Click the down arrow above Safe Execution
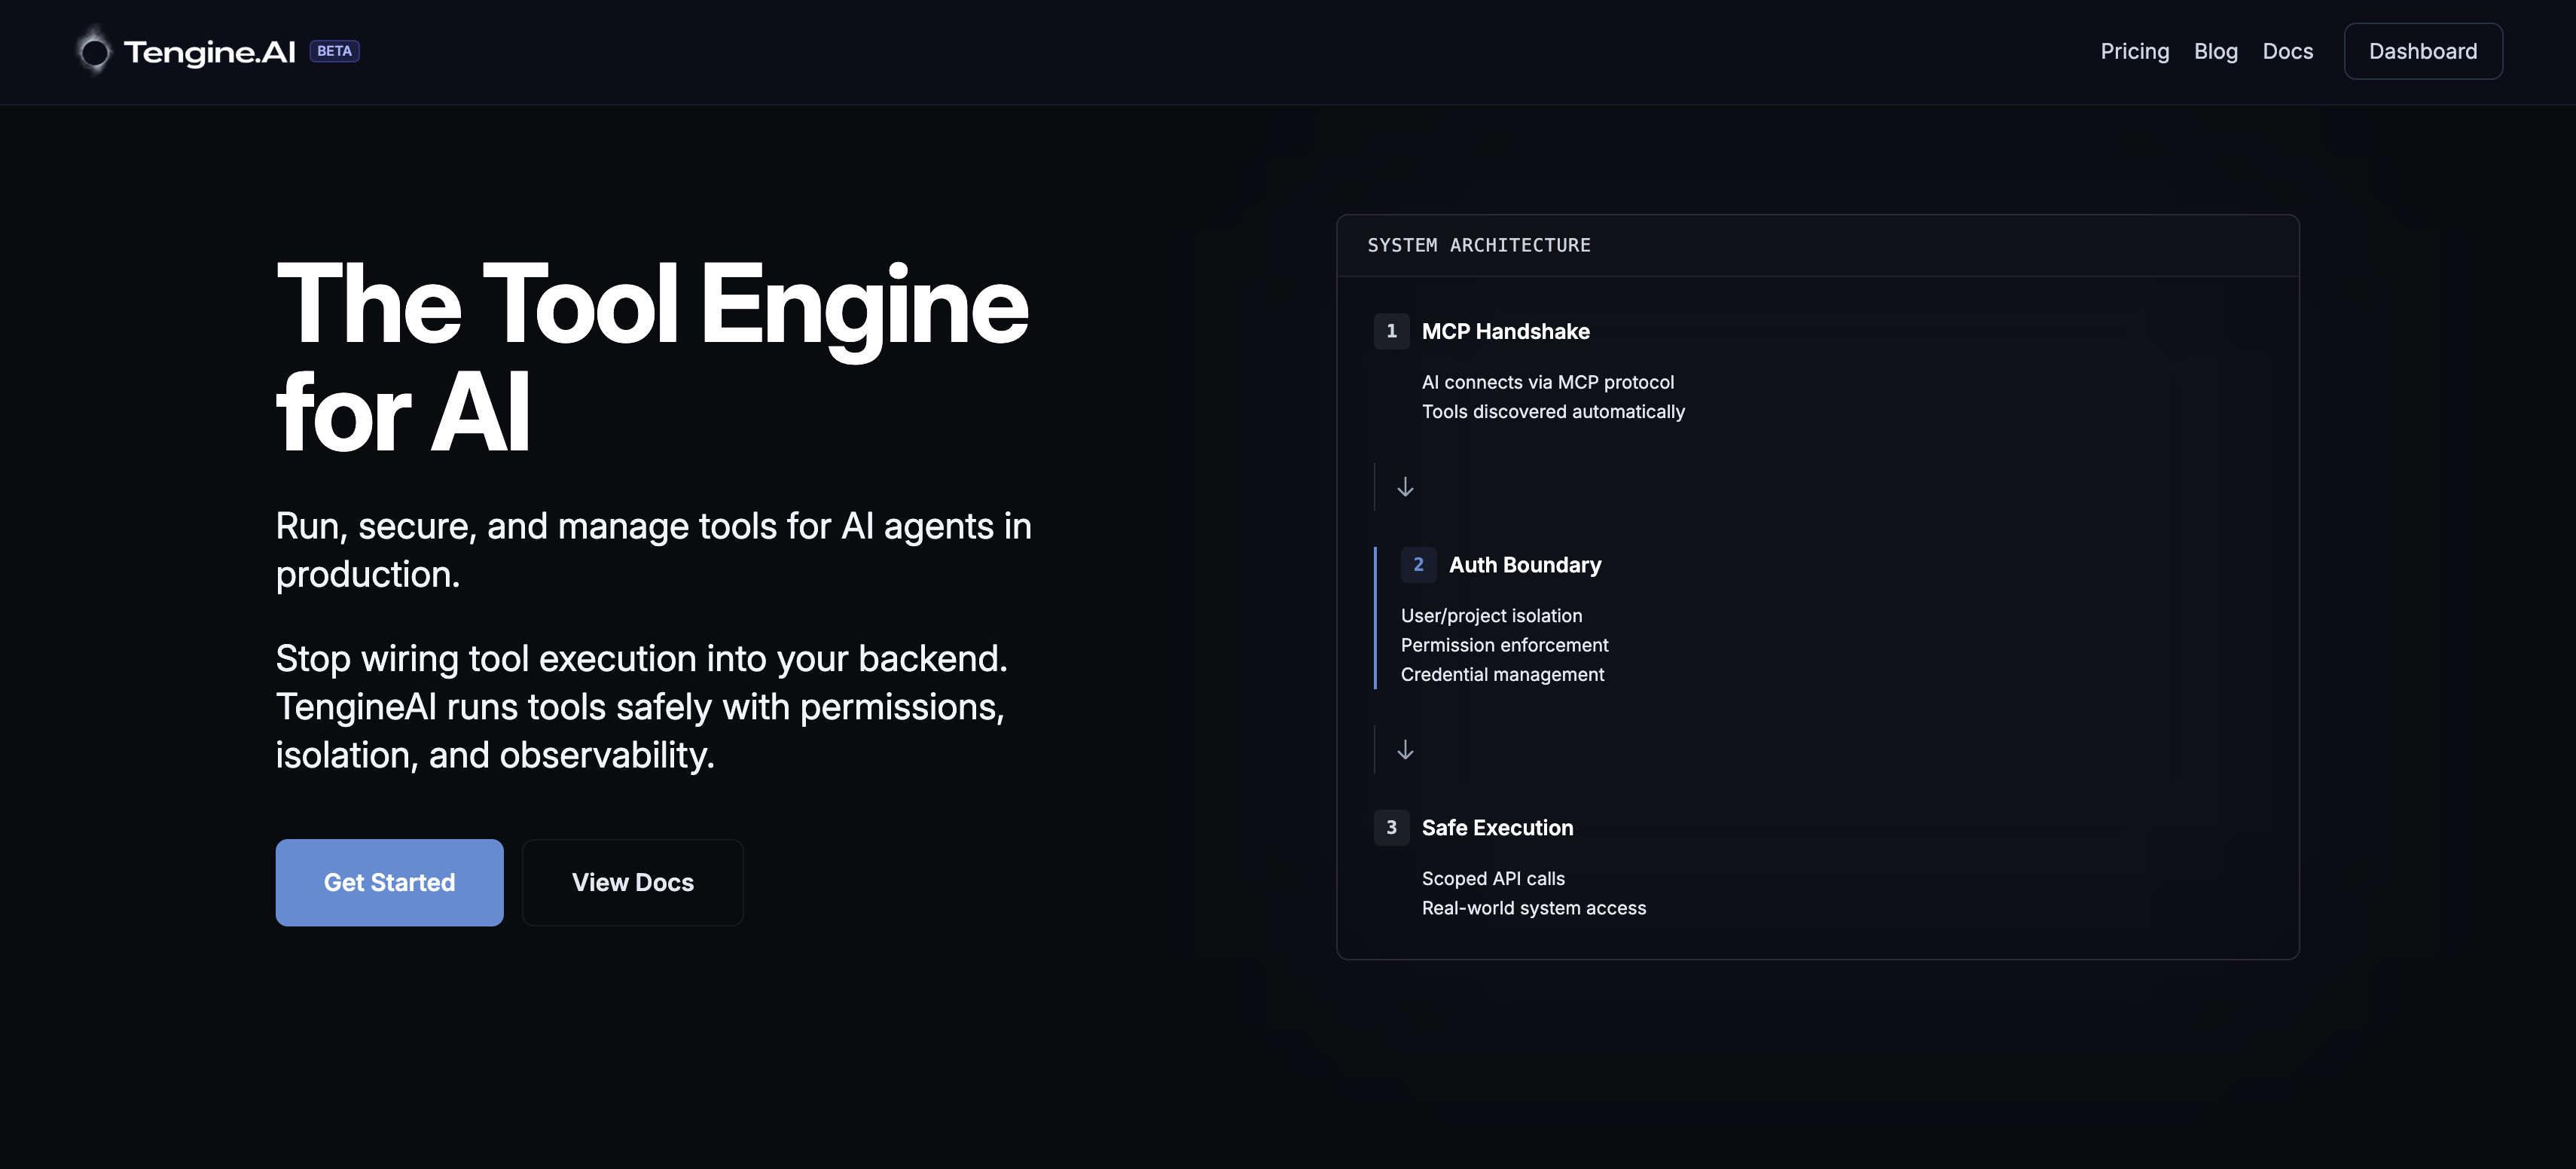The image size is (2576, 1169). pos(1405,750)
